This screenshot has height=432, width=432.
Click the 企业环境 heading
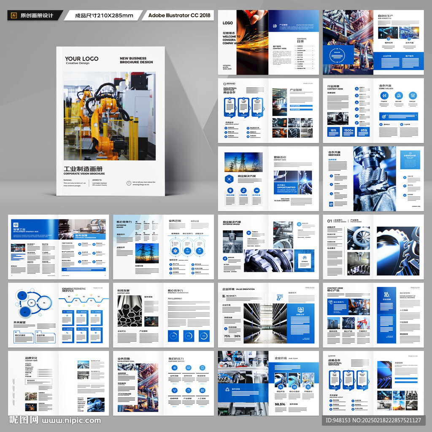point(228,289)
